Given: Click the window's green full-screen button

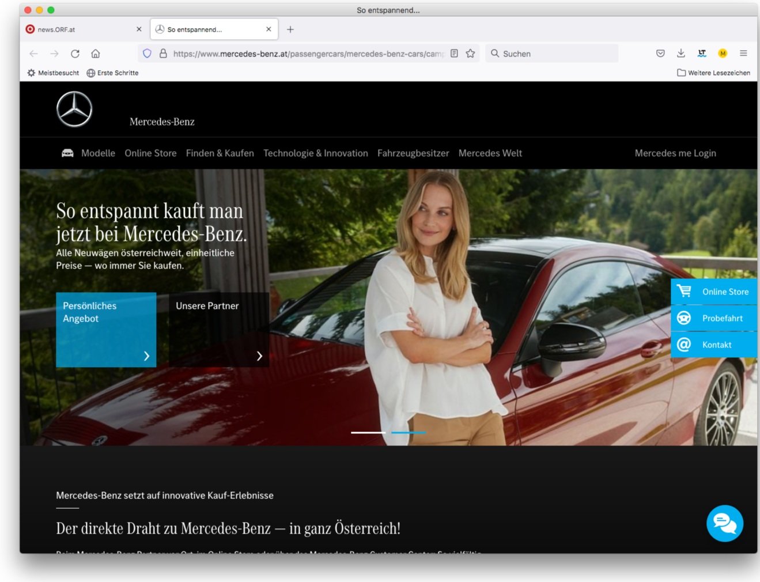Looking at the screenshot, I should [x=51, y=10].
